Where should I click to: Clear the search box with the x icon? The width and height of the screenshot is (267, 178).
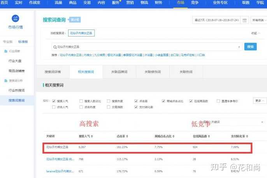coord(239,47)
